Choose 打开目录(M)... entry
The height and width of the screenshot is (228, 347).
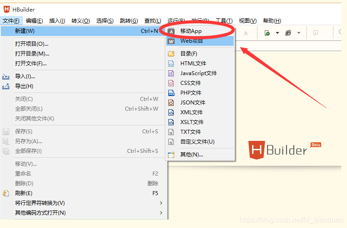84,54
